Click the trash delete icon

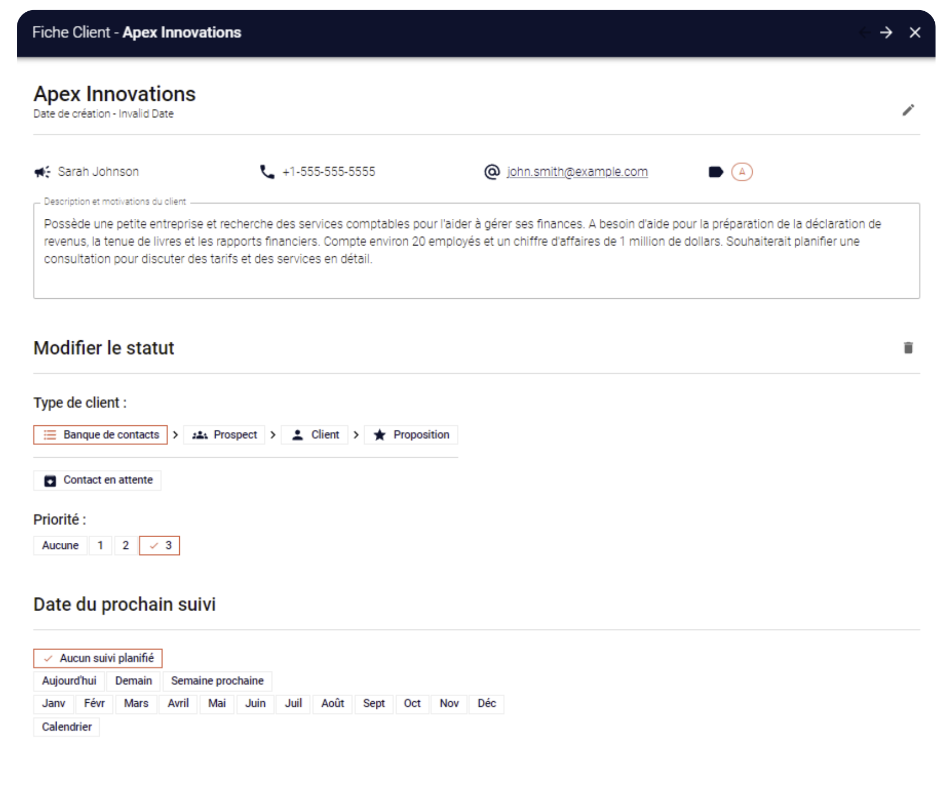(x=908, y=348)
